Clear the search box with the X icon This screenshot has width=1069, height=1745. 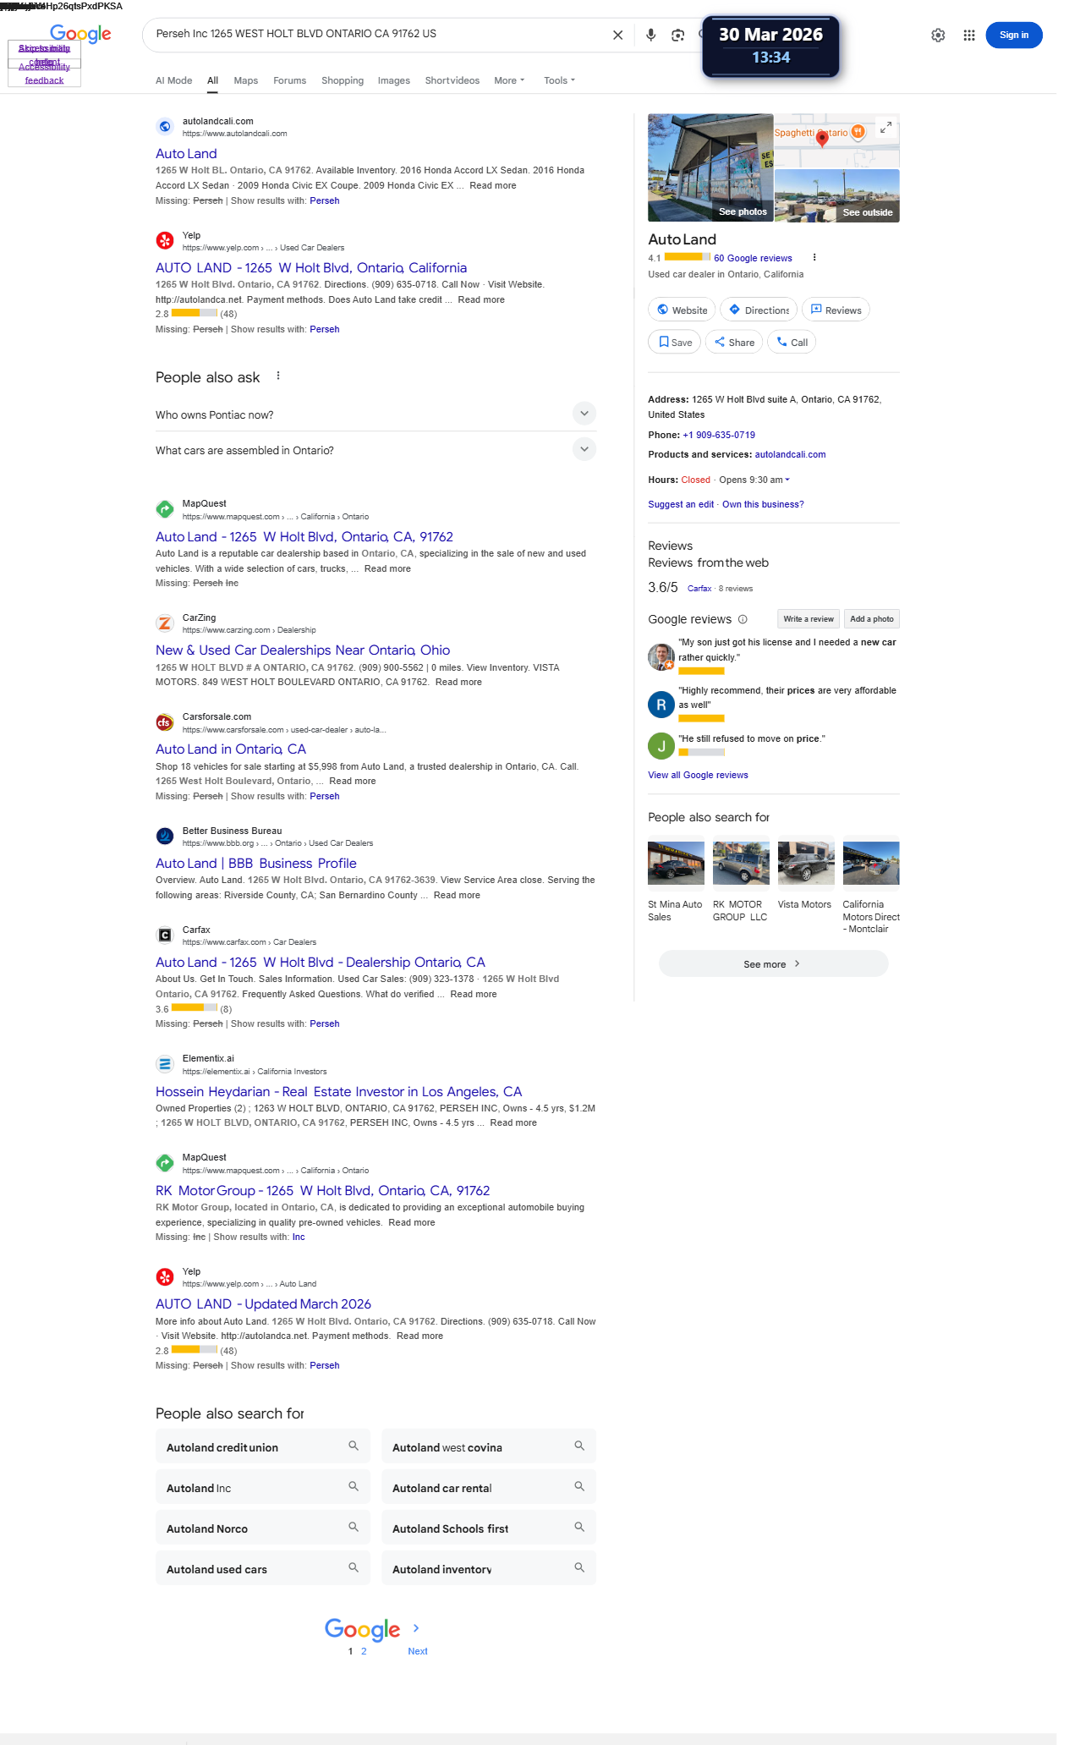pos(617,35)
